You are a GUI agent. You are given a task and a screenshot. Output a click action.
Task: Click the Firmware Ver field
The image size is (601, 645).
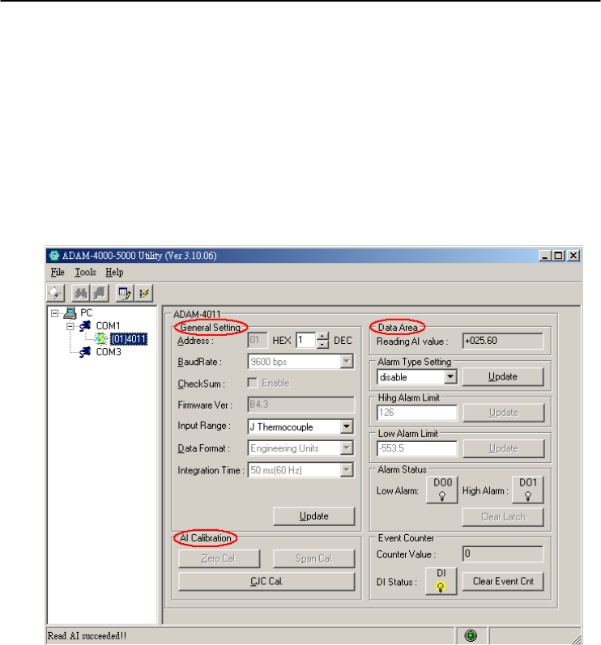click(301, 405)
